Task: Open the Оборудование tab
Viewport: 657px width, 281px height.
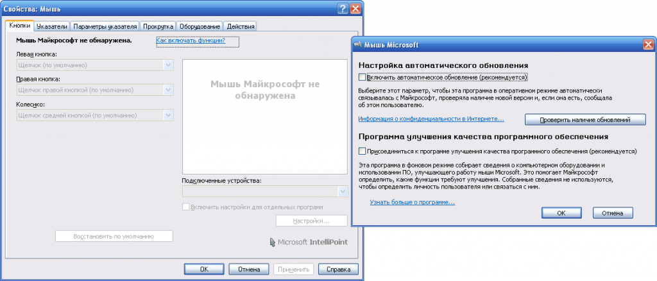Action: coord(200,26)
